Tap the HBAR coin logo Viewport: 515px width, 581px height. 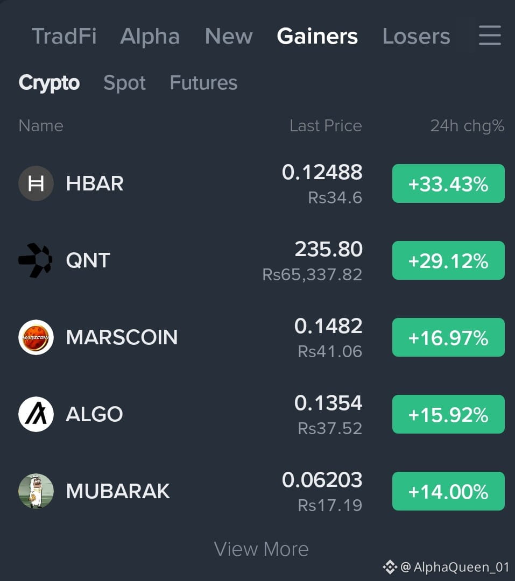pos(36,183)
